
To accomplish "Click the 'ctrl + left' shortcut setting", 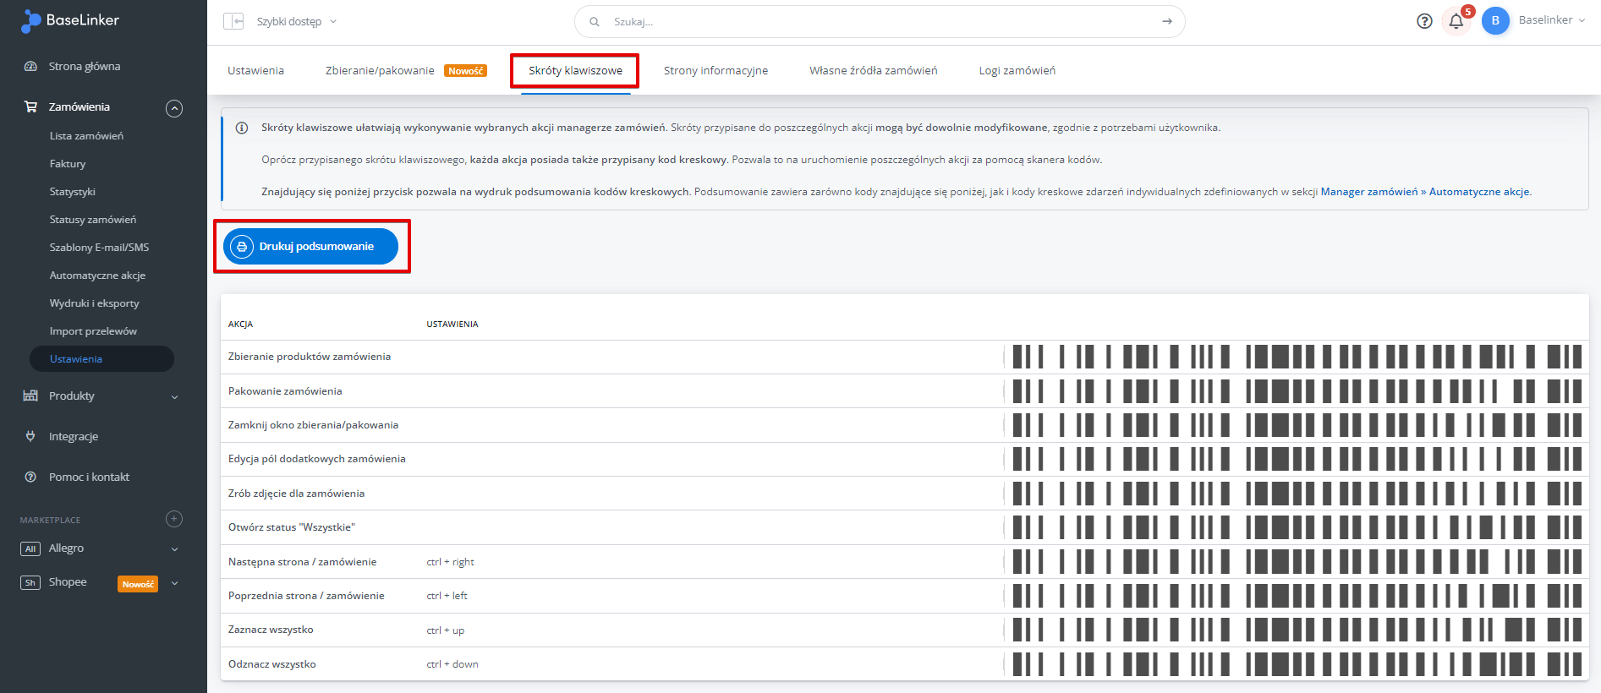I will [x=447, y=596].
